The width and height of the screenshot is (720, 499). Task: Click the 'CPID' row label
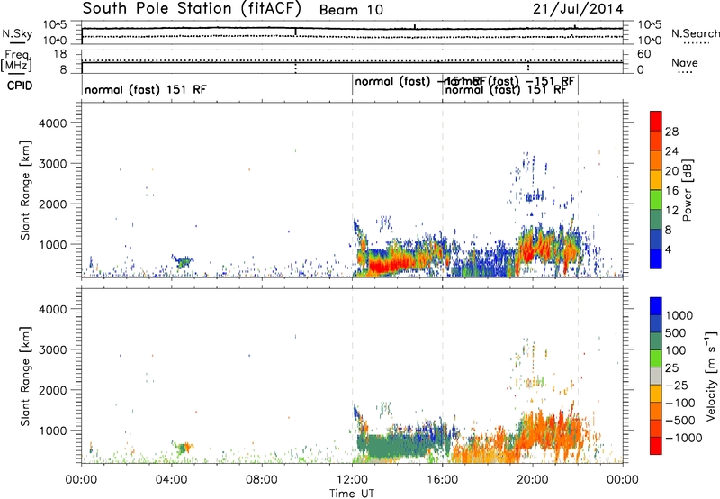click(x=20, y=86)
